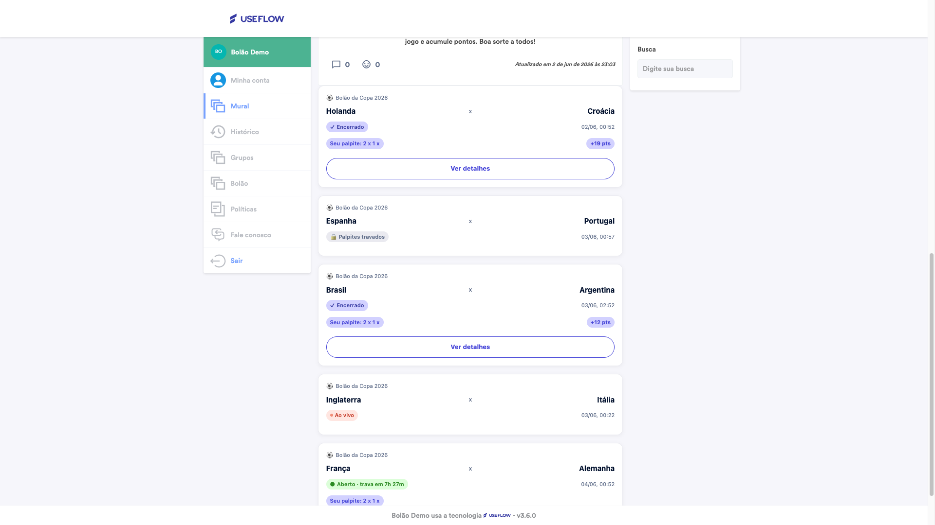This screenshot has height=525, width=935.
Task: Click team name Espanha
Action: pos(341,221)
